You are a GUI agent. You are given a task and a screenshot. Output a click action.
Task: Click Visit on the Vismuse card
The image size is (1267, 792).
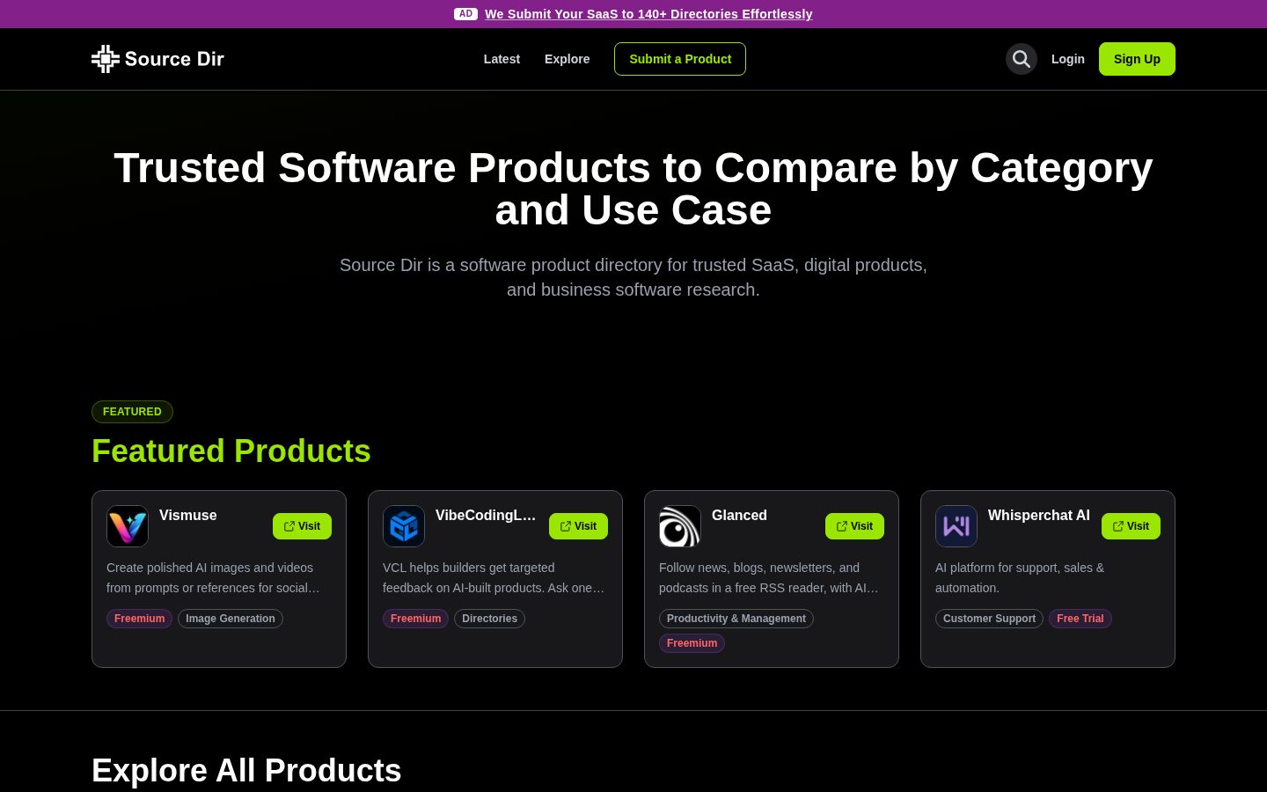point(302,526)
